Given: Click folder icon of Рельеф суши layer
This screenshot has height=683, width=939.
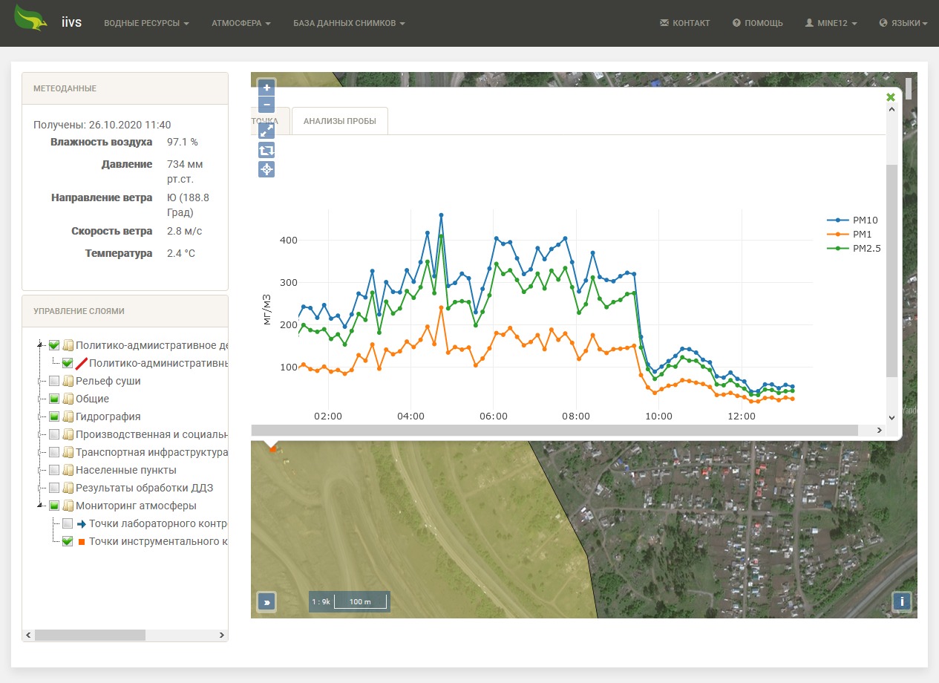Looking at the screenshot, I should tap(68, 381).
